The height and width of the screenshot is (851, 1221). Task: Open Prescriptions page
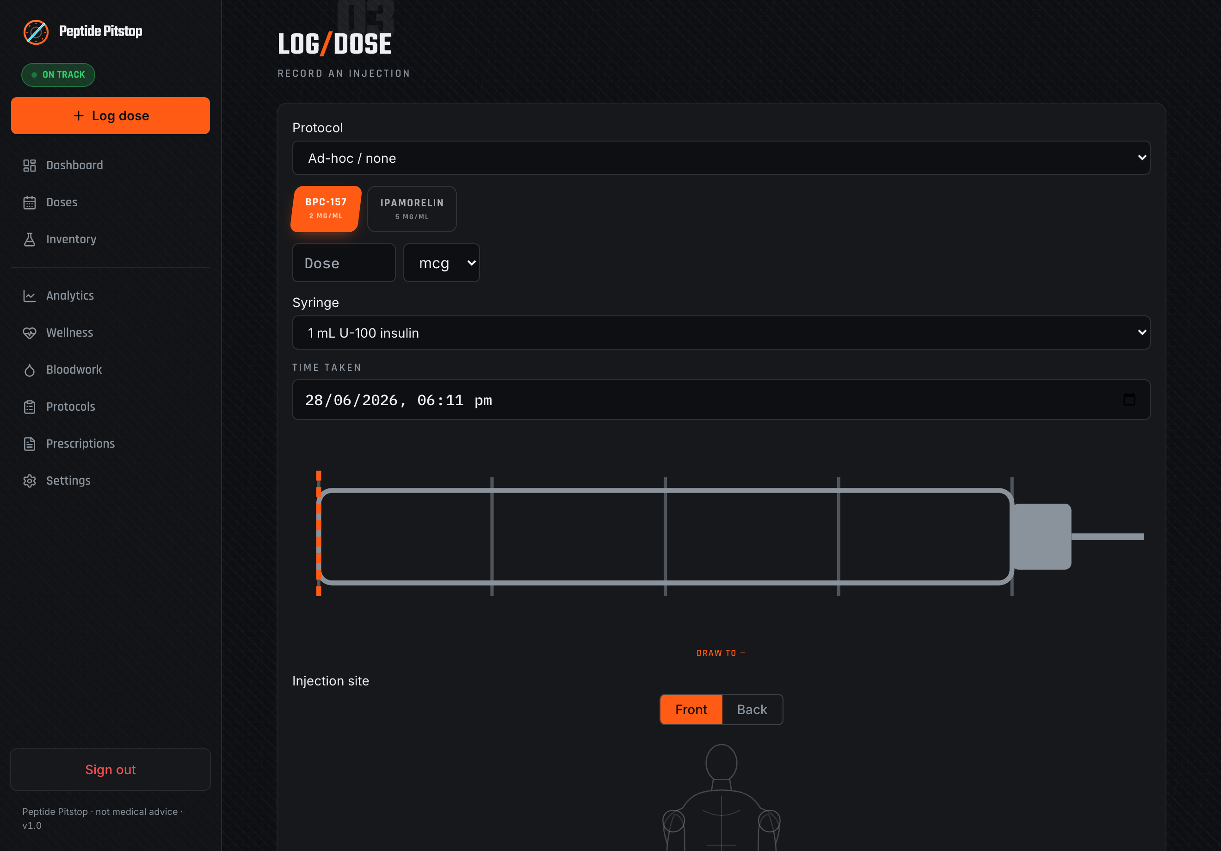point(111,444)
